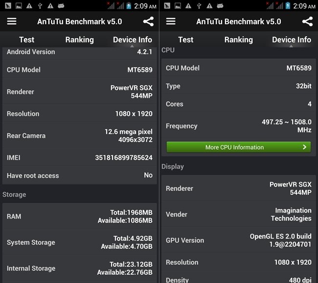Image resolution: width=318 pixels, height=283 pixels.
Task: Tap USB status icon in left status bar
Action: click(x=40, y=6)
